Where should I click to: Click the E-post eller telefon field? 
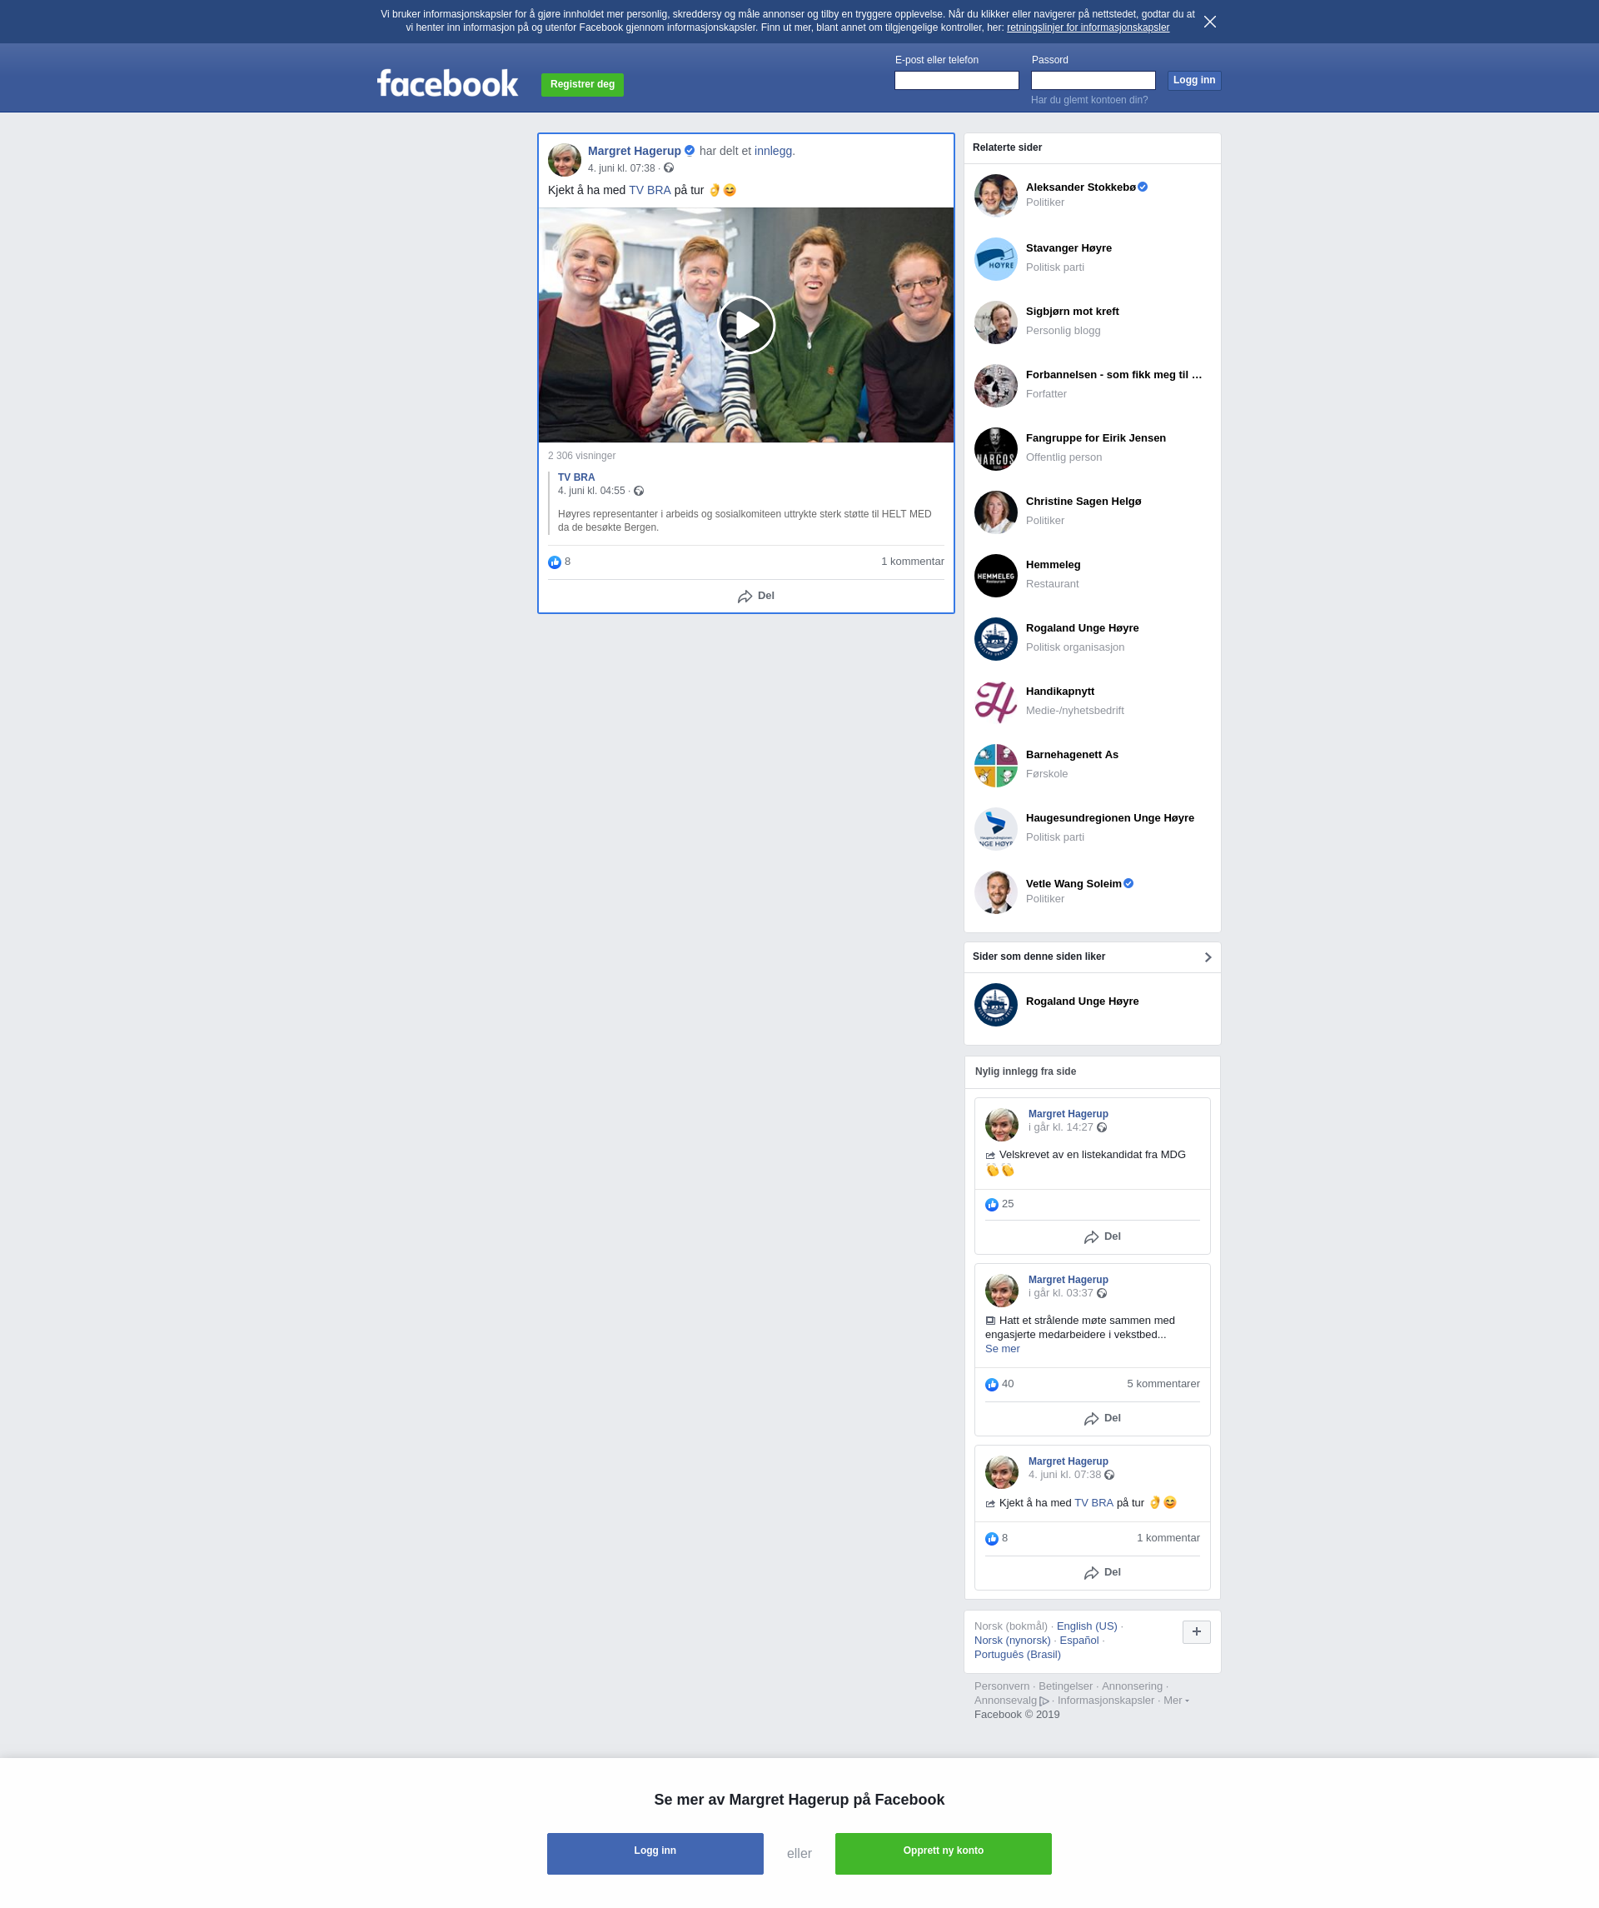956,81
